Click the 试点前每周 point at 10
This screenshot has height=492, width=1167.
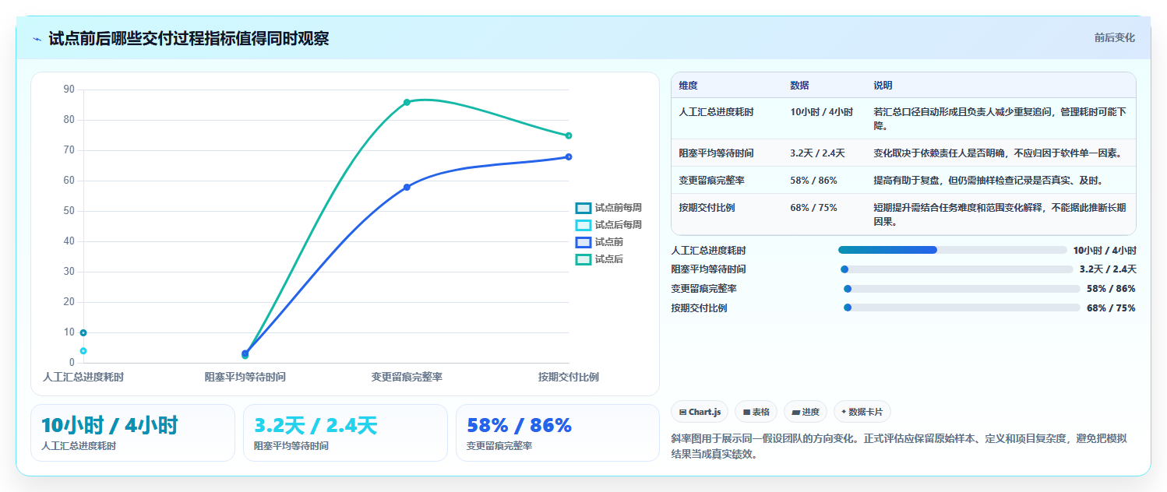tap(83, 332)
